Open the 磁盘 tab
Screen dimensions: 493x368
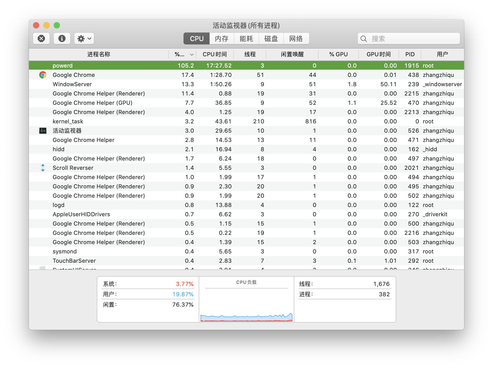click(x=271, y=39)
